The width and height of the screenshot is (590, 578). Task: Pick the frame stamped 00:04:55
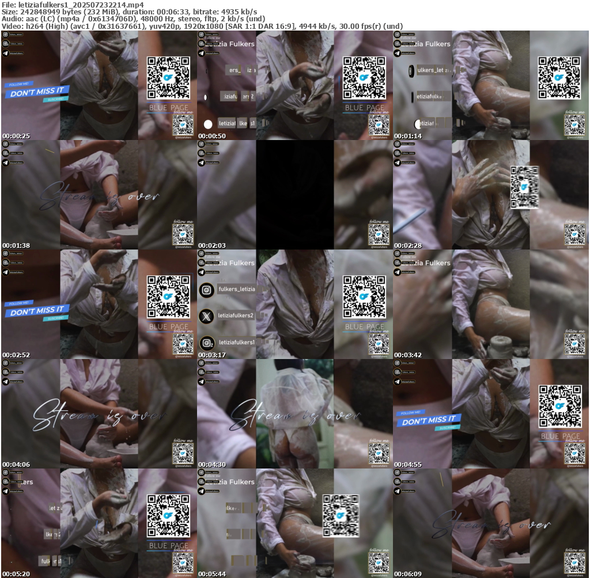491,414
